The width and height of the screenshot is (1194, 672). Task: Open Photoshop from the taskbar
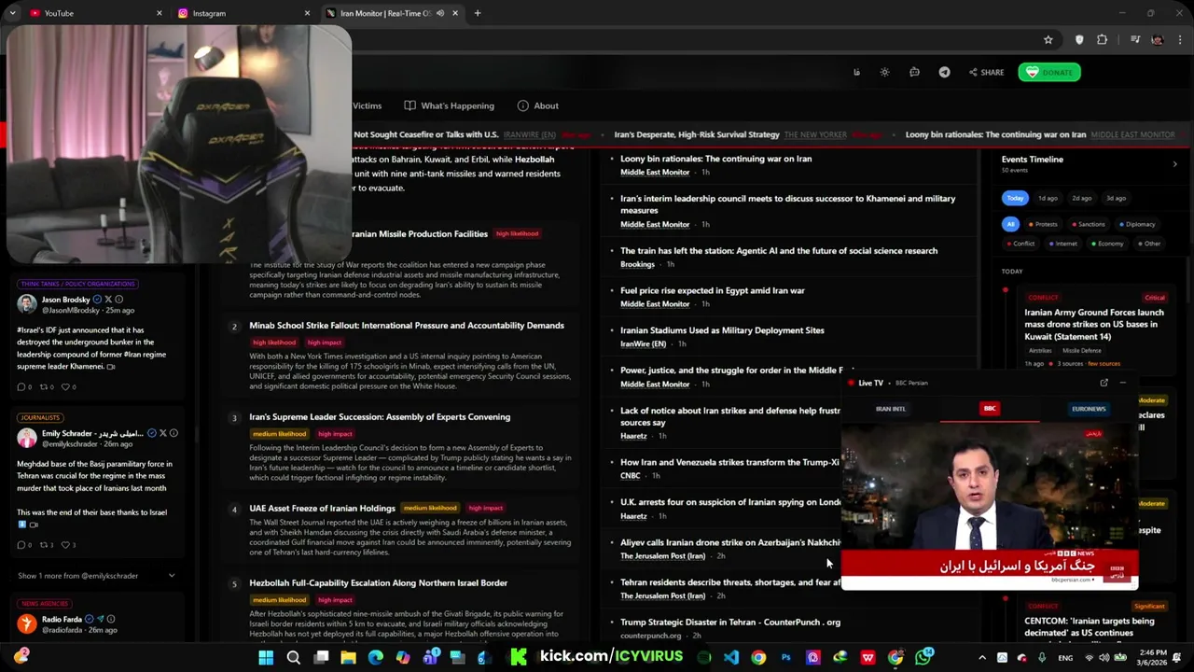click(x=785, y=657)
